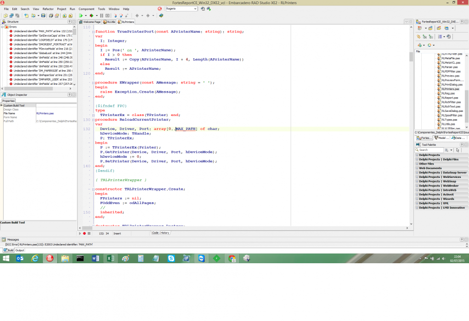Viewport: 469px width, 321px height.
Task: Click the Pause button in debug toolbar
Action: coord(102,16)
